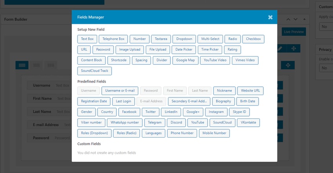Image resolution: width=333 pixels, height=173 pixels.
Task: Click the pencil edit icon in Form Builder
Action: coord(279,49)
